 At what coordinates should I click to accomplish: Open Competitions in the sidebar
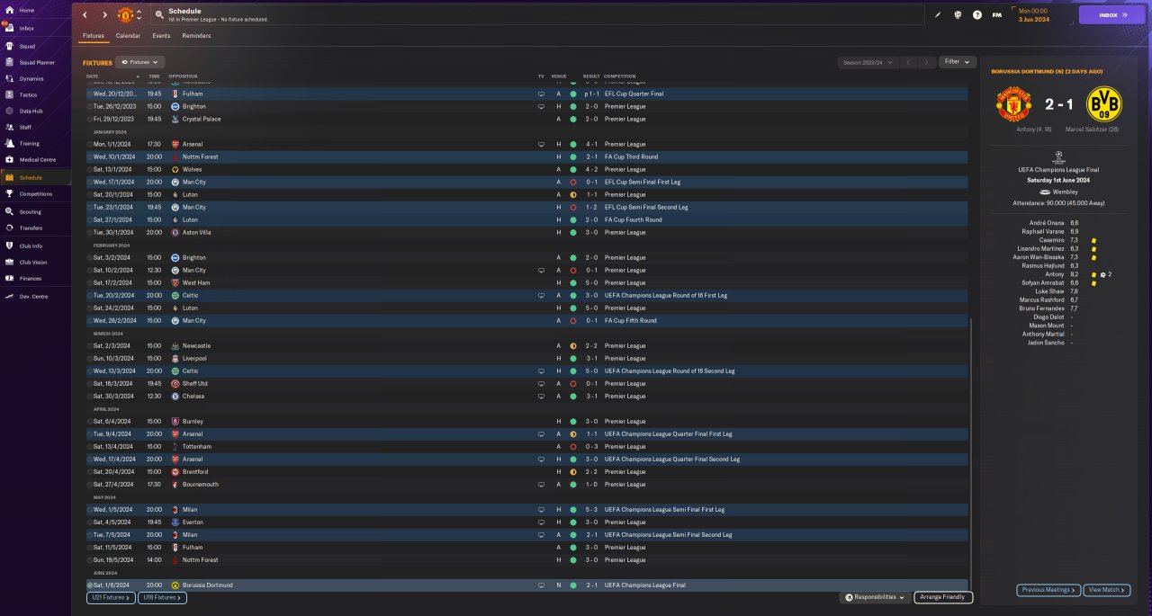(36, 193)
